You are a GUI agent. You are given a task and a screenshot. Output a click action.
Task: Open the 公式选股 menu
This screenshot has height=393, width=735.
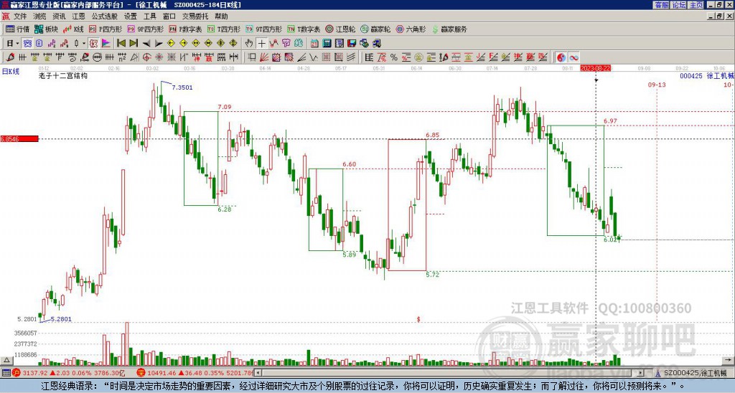click(105, 16)
